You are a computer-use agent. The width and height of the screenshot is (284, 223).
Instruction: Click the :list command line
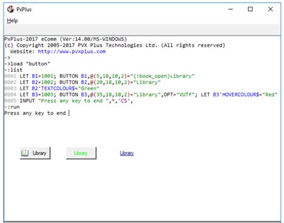13,70
